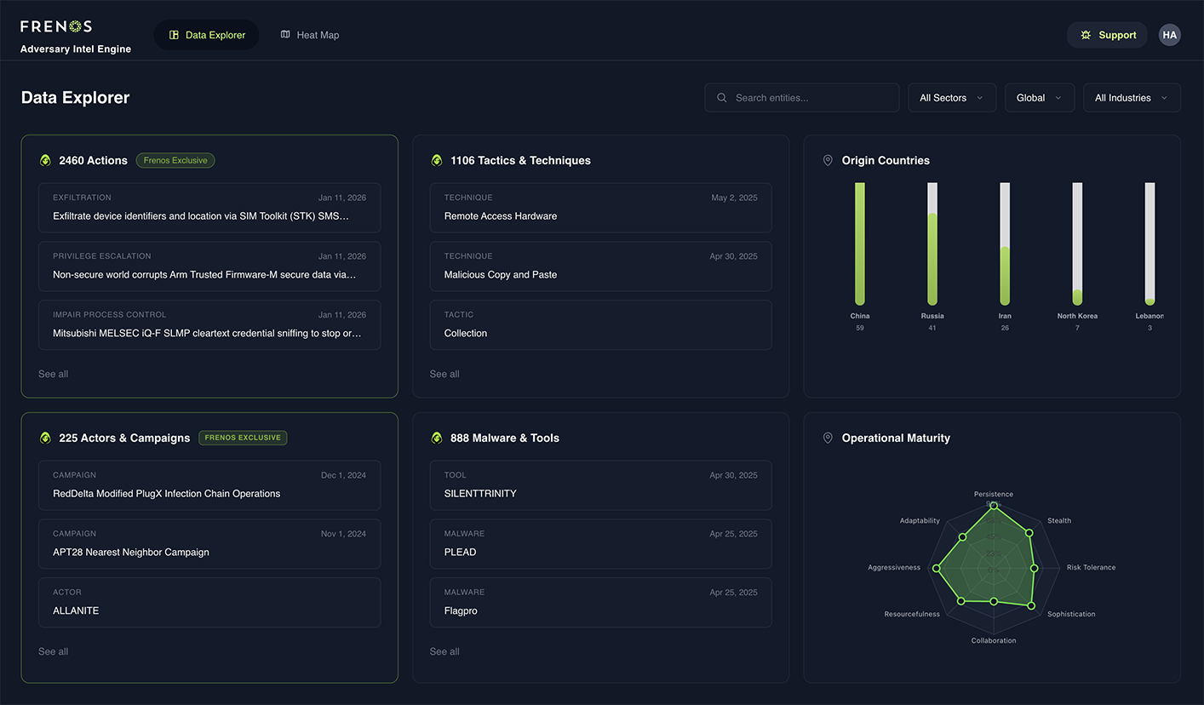This screenshot has height=705, width=1204.
Task: Click See all under Malware & Tools
Action: [444, 651]
